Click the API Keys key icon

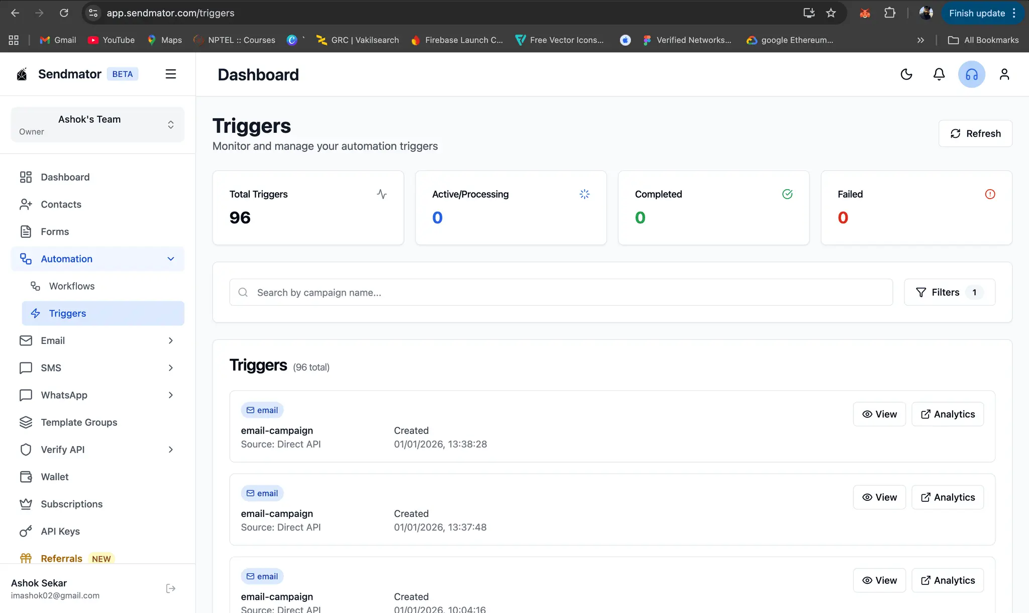tap(26, 531)
